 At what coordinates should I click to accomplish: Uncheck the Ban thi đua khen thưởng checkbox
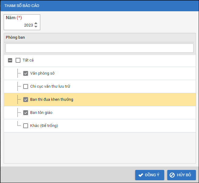[x=26, y=100]
